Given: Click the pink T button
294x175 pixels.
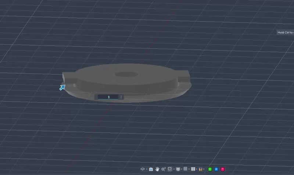Looking at the screenshot, I should click(x=223, y=169).
